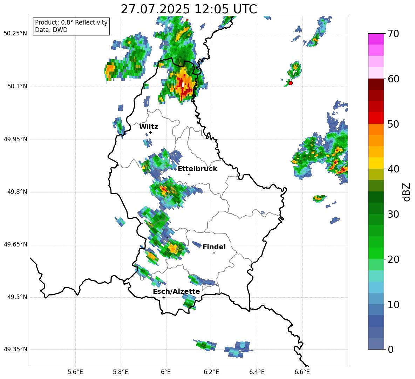Click the colorbar tick label 20
The image size is (415, 379).
pos(393,259)
